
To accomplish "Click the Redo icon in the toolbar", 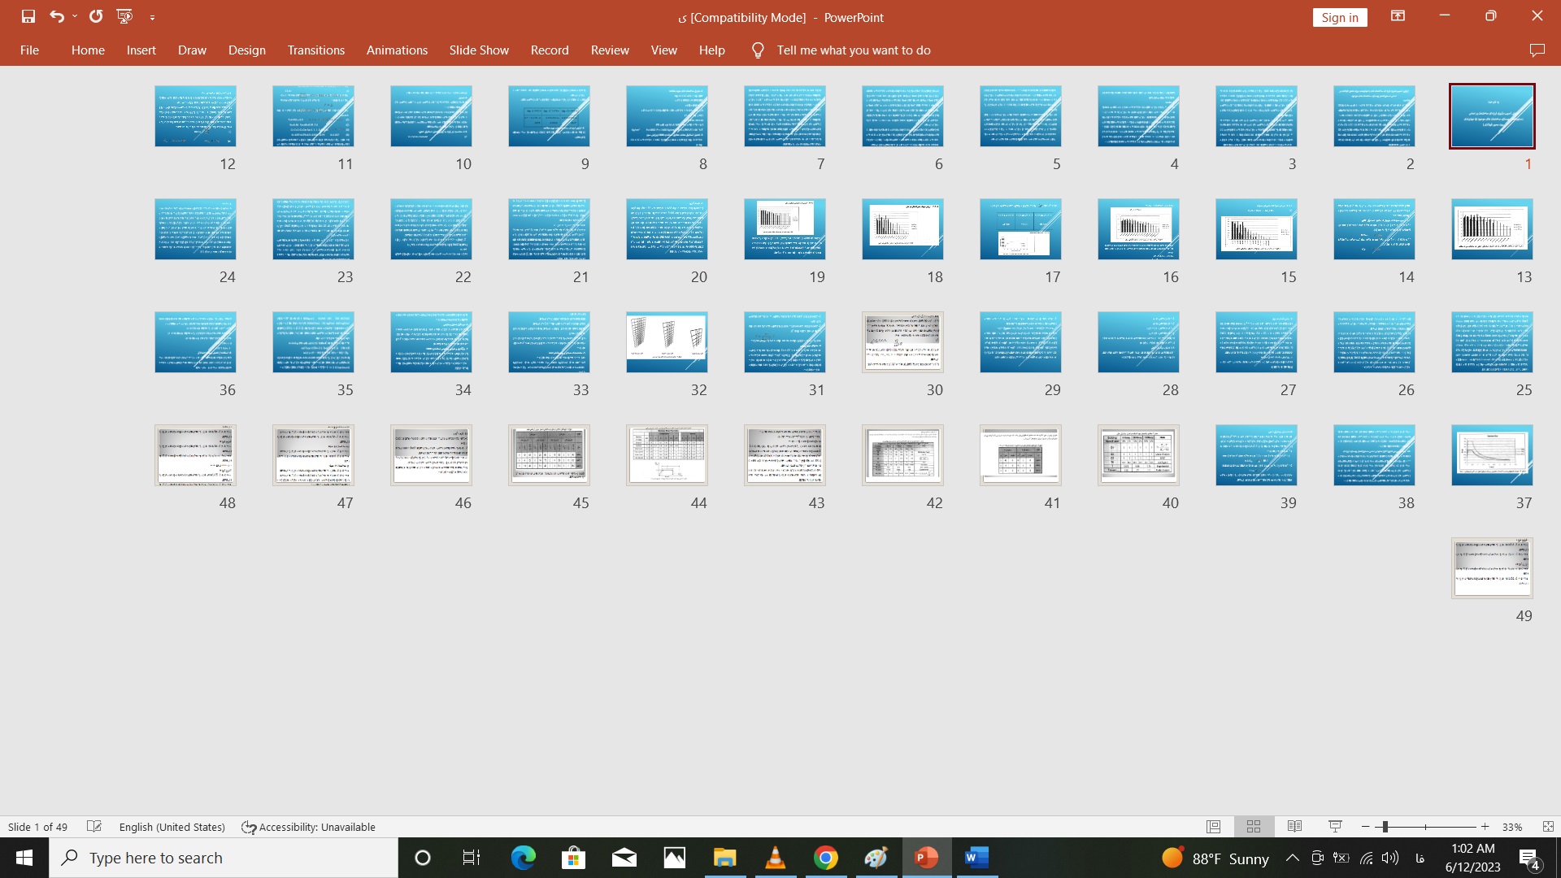I will click(95, 16).
